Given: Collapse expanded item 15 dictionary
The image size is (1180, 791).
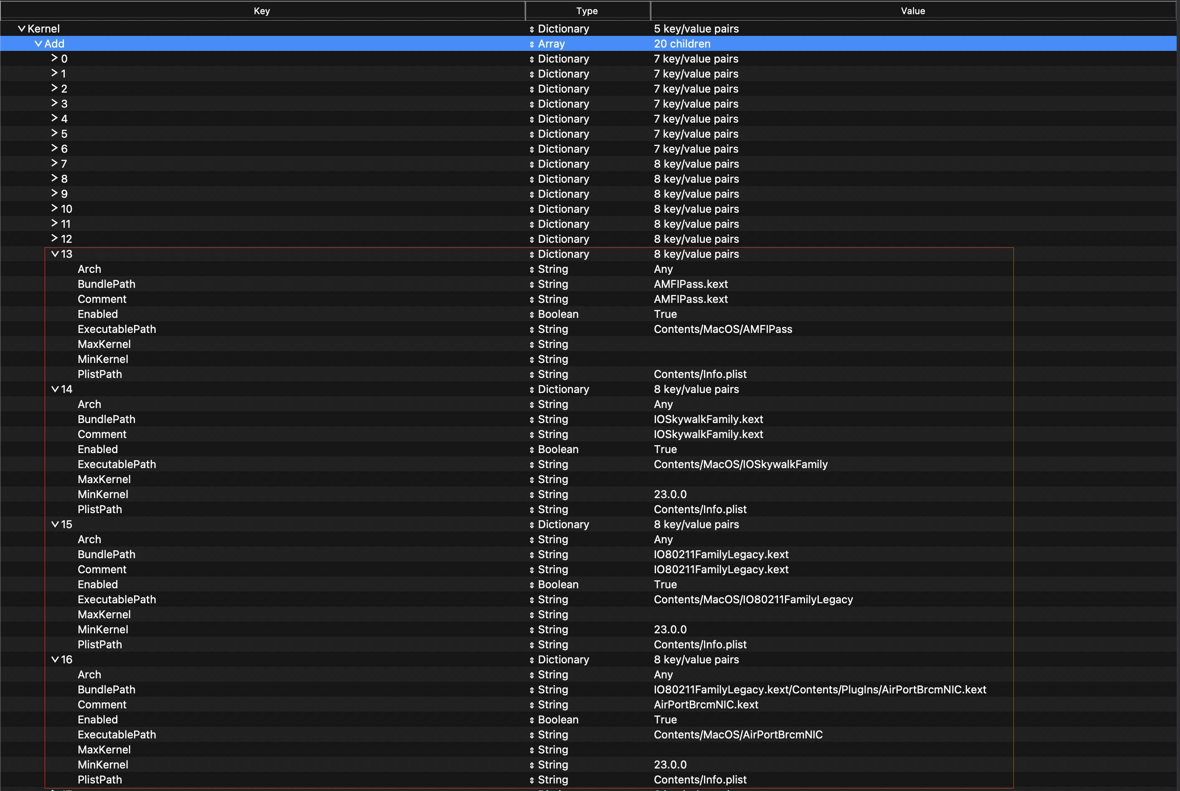Looking at the screenshot, I should [x=55, y=525].
